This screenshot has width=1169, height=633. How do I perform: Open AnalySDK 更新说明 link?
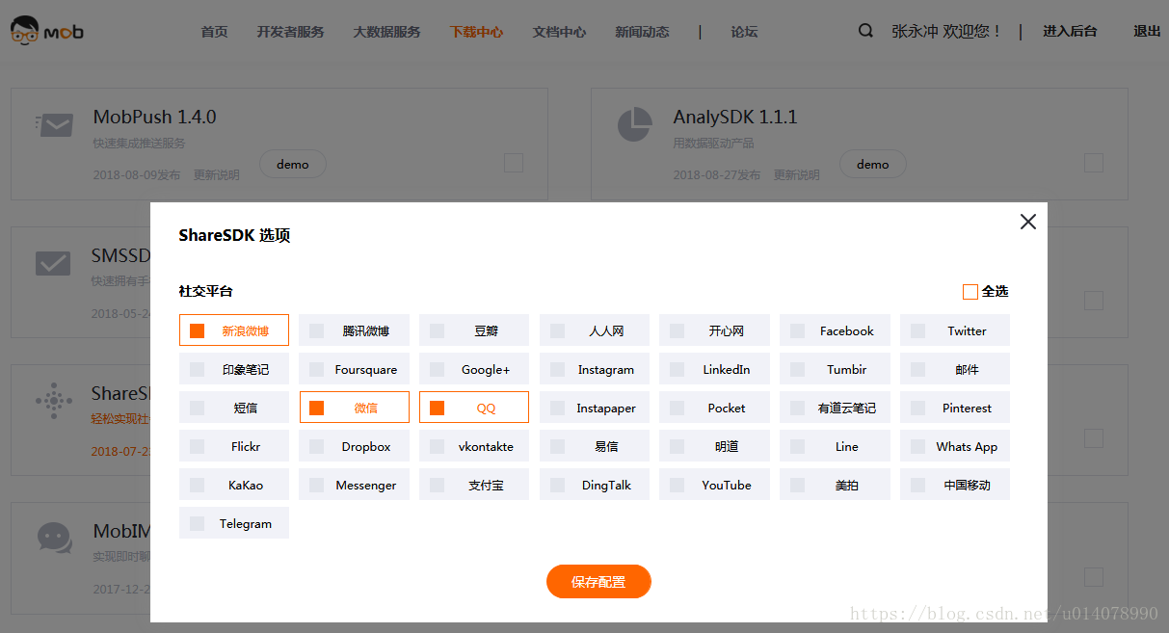pyautogui.click(x=797, y=175)
